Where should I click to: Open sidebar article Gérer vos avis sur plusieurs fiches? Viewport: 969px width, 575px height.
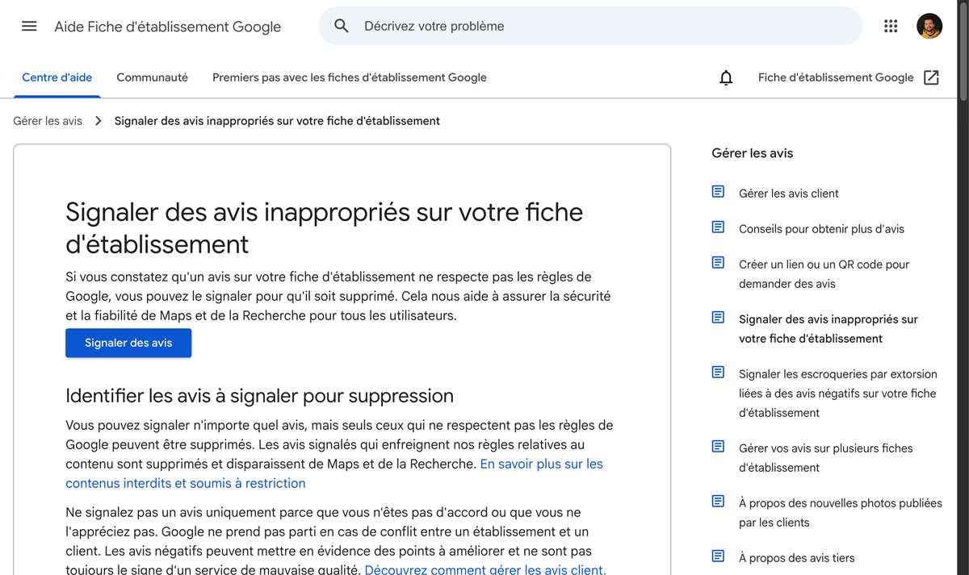point(826,458)
